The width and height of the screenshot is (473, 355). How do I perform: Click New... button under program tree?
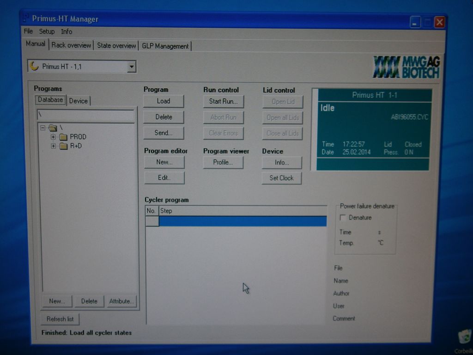57,301
